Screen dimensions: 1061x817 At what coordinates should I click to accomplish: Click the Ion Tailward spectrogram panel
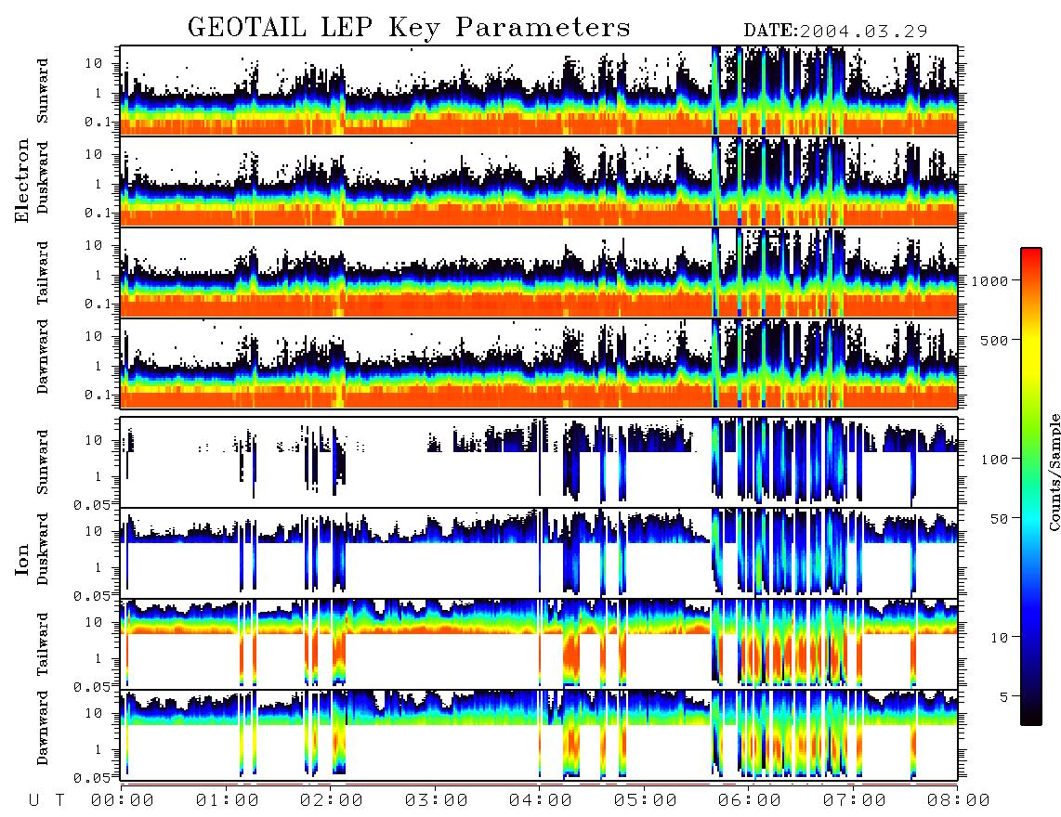point(539,644)
